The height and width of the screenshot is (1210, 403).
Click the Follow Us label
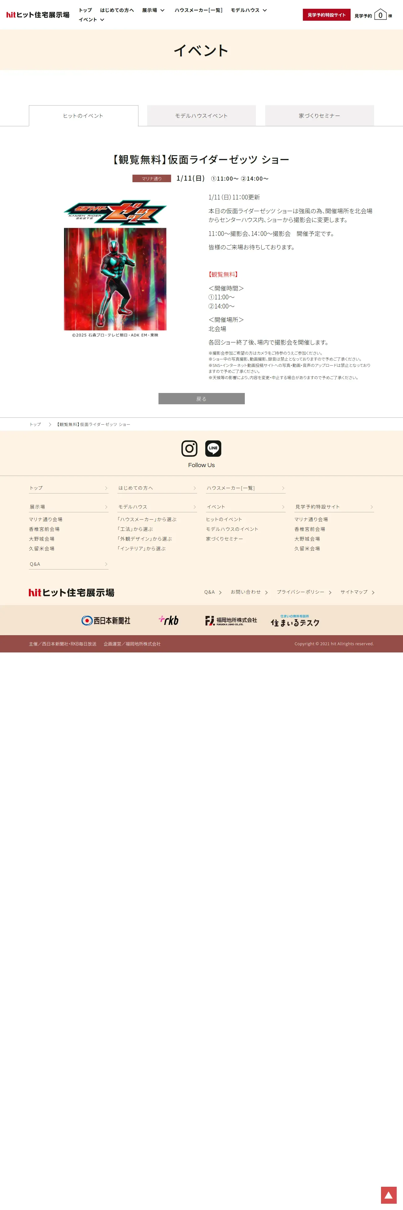tap(201, 465)
